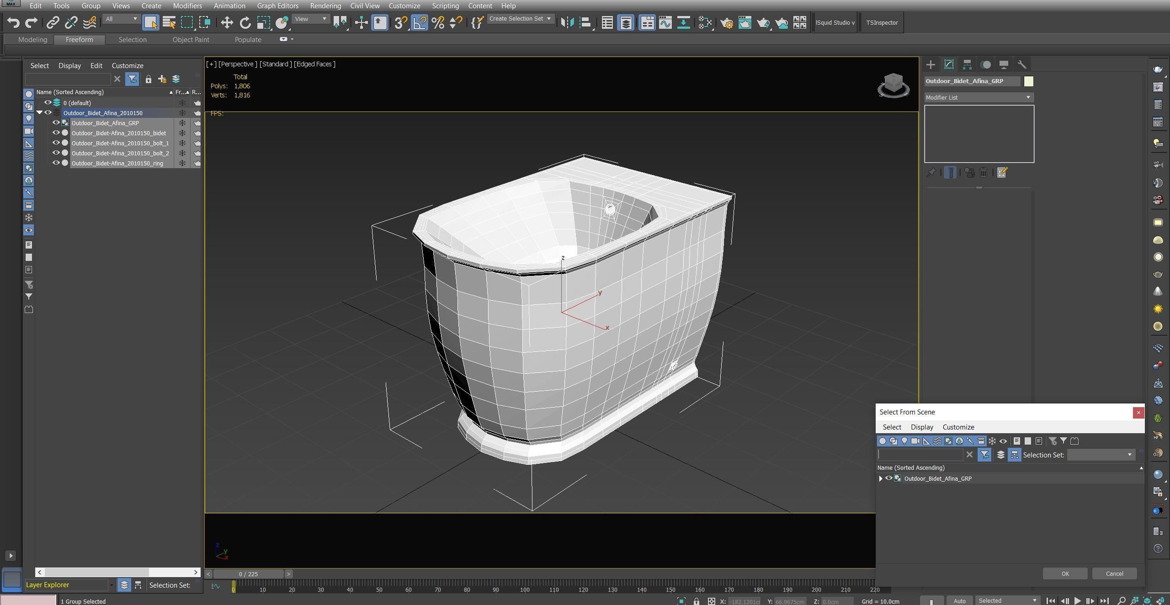Open the Selected key filter dropdown
This screenshot has width=1170, height=605.
pyautogui.click(x=1007, y=600)
